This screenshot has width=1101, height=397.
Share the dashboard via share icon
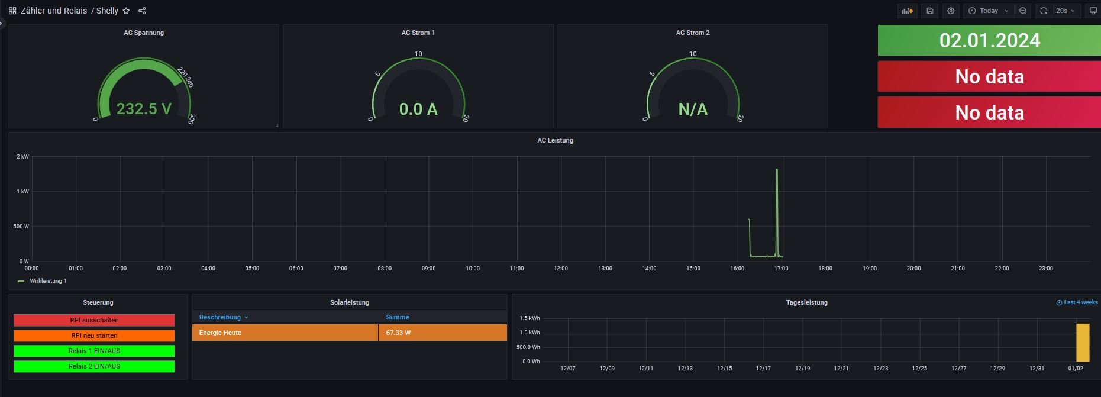click(142, 11)
